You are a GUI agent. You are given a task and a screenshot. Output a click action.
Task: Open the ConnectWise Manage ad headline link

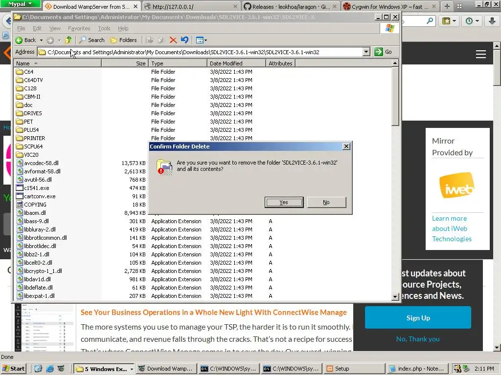(213, 312)
